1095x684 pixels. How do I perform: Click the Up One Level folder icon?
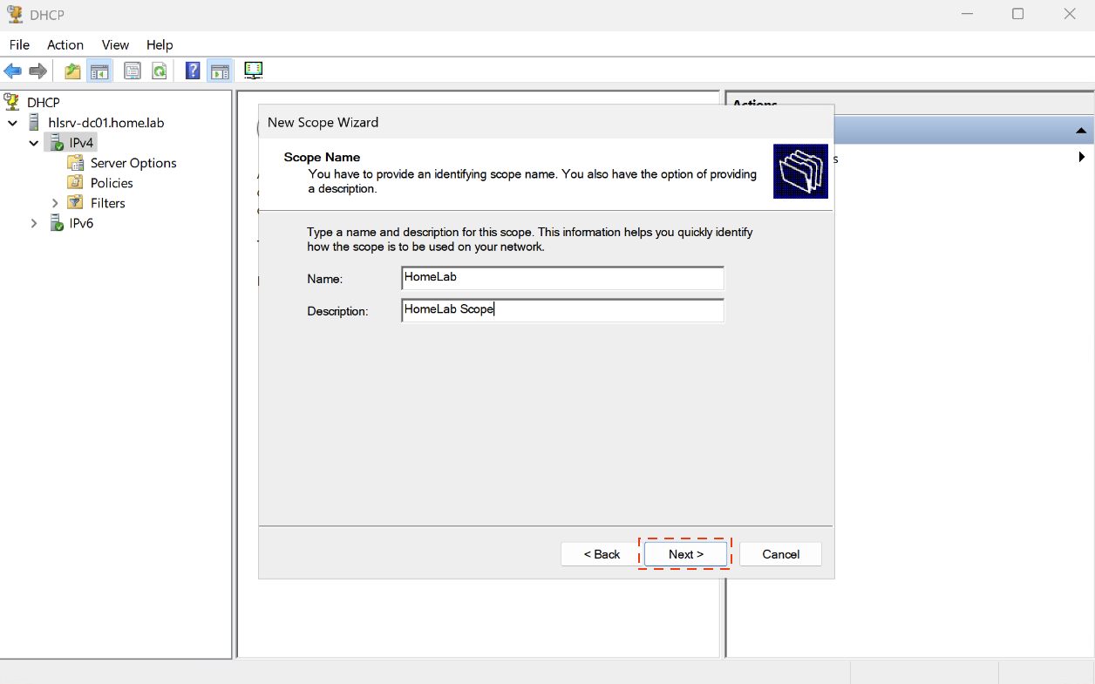coord(72,71)
